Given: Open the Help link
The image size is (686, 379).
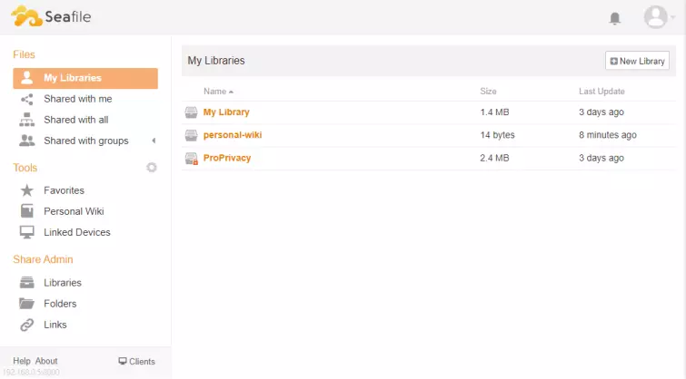Looking at the screenshot, I should click(x=22, y=361).
